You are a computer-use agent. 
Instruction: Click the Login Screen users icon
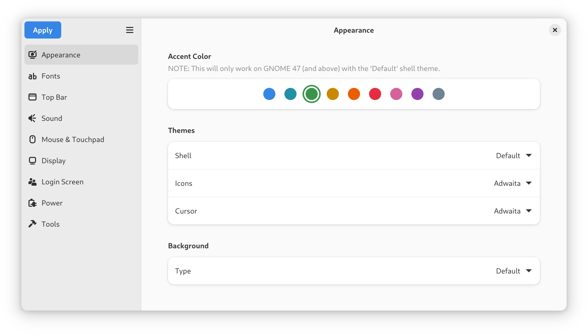32,182
